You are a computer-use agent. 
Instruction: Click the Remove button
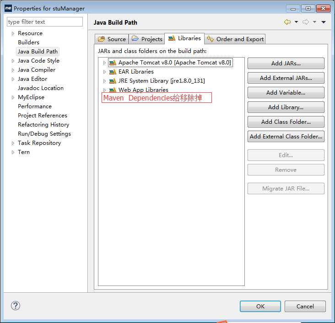[x=286, y=170]
